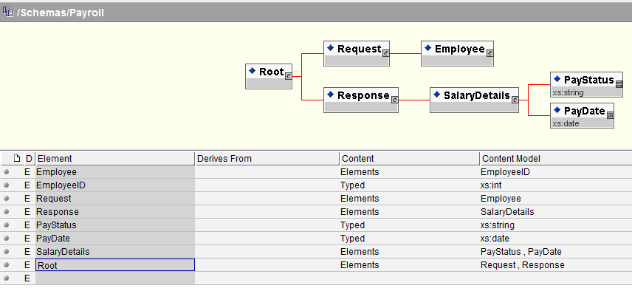Select the Response element cell in table
This screenshot has width=632, height=291.
pos(115,212)
